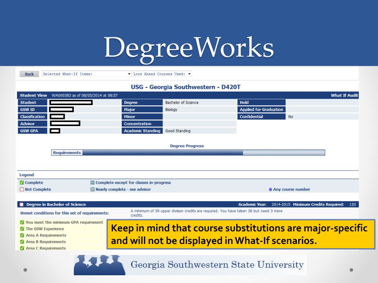Click the WA000383 audit timestamp text

[85, 95]
